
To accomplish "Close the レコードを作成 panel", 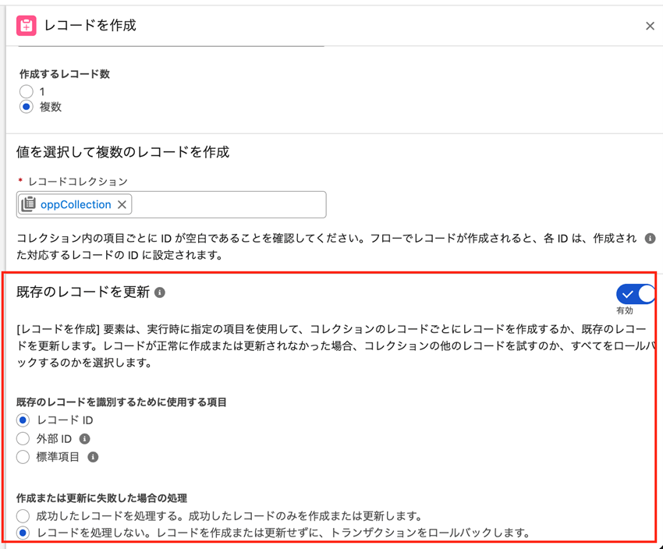I will click(x=650, y=26).
